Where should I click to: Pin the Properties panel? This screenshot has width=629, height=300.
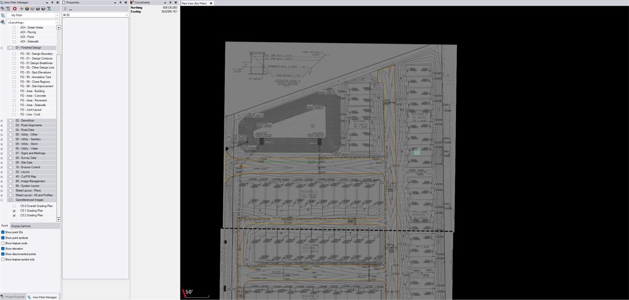[120, 3]
